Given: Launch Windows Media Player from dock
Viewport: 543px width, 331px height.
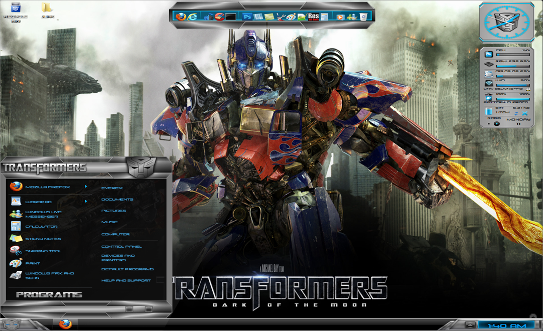Looking at the screenshot, I should point(340,18).
